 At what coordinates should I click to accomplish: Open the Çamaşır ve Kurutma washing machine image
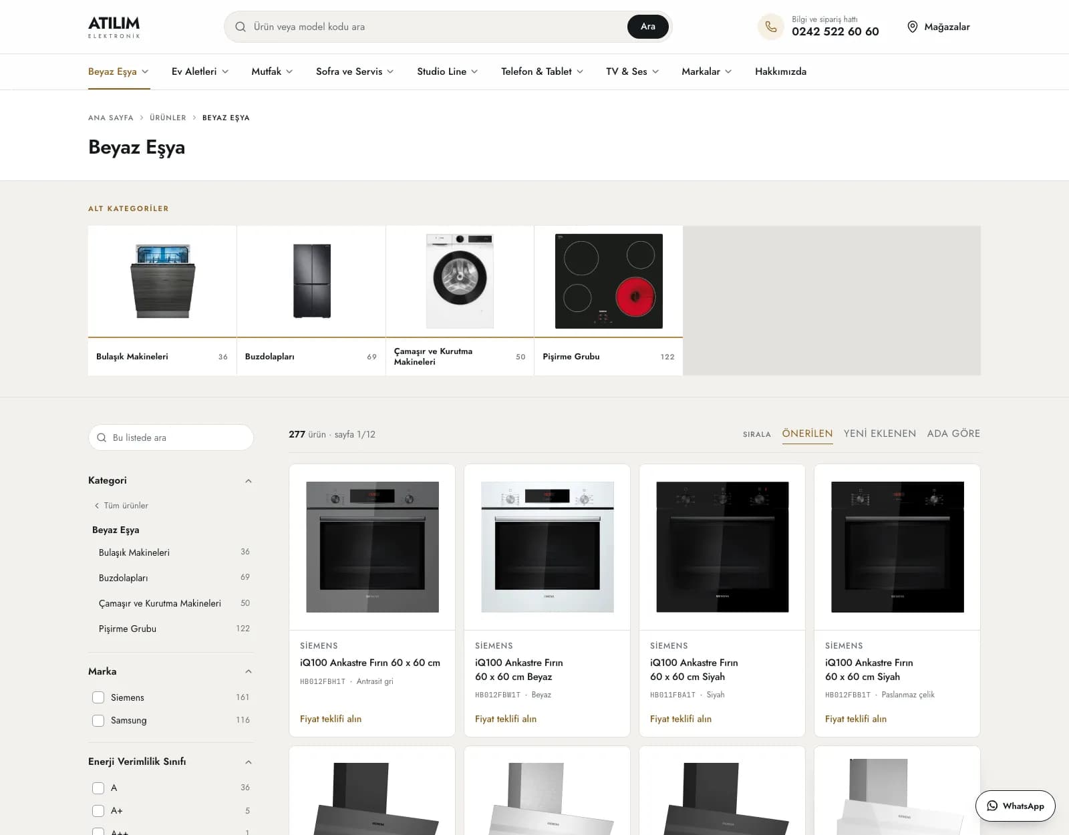[460, 281]
